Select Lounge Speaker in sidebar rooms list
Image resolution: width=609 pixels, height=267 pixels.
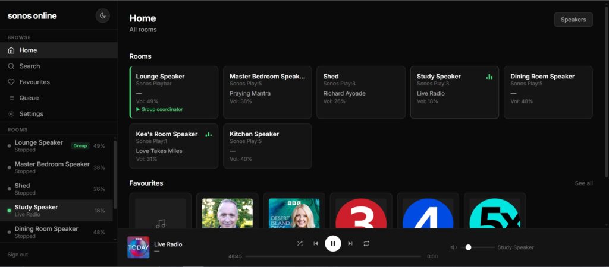pos(56,146)
